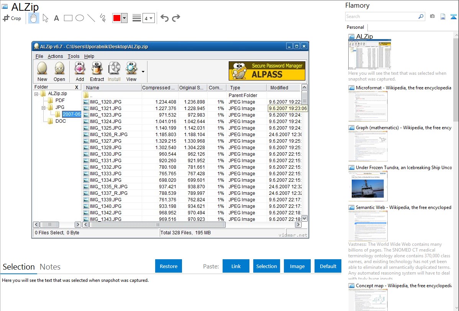Open the color swatch dropdown arrow
Viewport: 459px width, 311px height.
coord(125,18)
